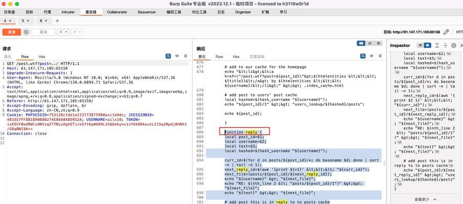The image size is (463, 204).
Task: Open Inspector settings gear
Action: click(454, 45)
